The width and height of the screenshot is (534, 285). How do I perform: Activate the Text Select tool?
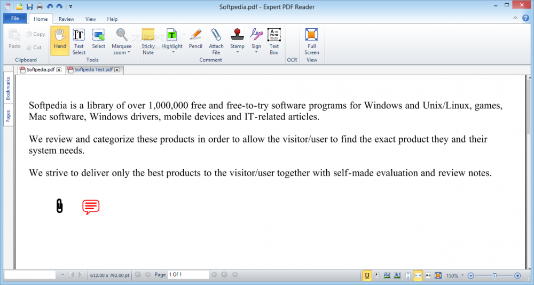tap(78, 41)
